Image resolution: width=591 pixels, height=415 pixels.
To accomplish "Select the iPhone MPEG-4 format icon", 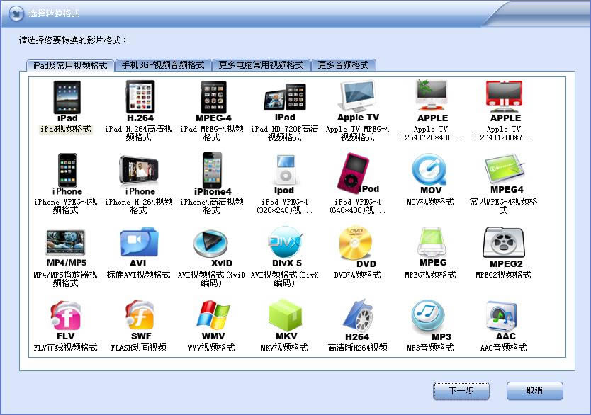I will tap(67, 174).
